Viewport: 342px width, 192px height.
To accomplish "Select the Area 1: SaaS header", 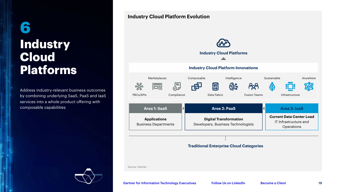I will coord(155,109).
